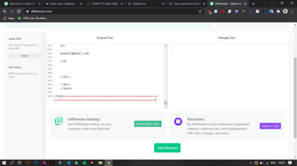Open the 1954, July: The Man bookmark

point(33,18)
